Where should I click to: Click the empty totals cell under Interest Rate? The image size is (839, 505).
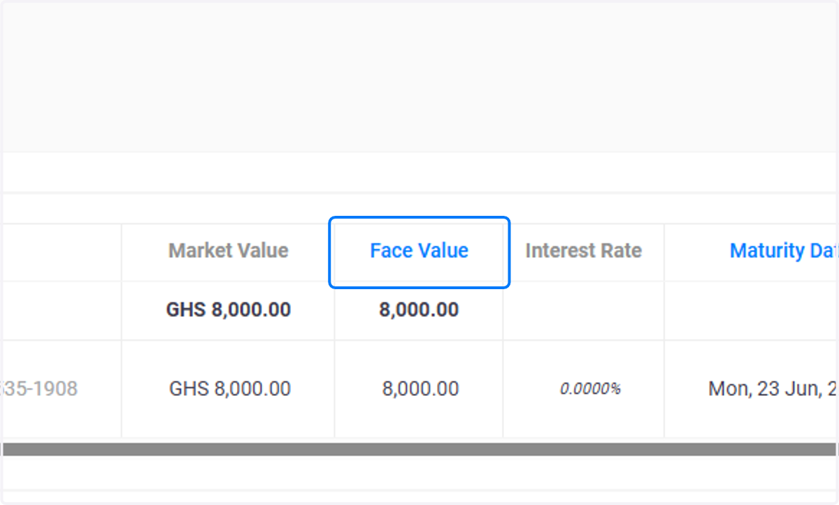(x=583, y=311)
